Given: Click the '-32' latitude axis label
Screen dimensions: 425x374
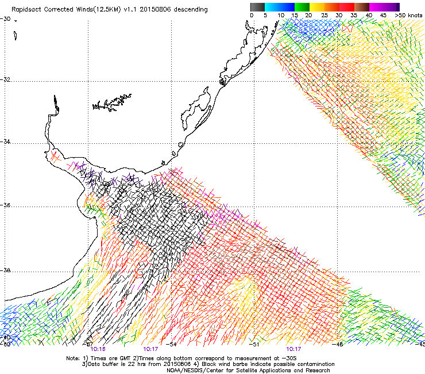Looking at the screenshot, I should [x=5, y=79].
